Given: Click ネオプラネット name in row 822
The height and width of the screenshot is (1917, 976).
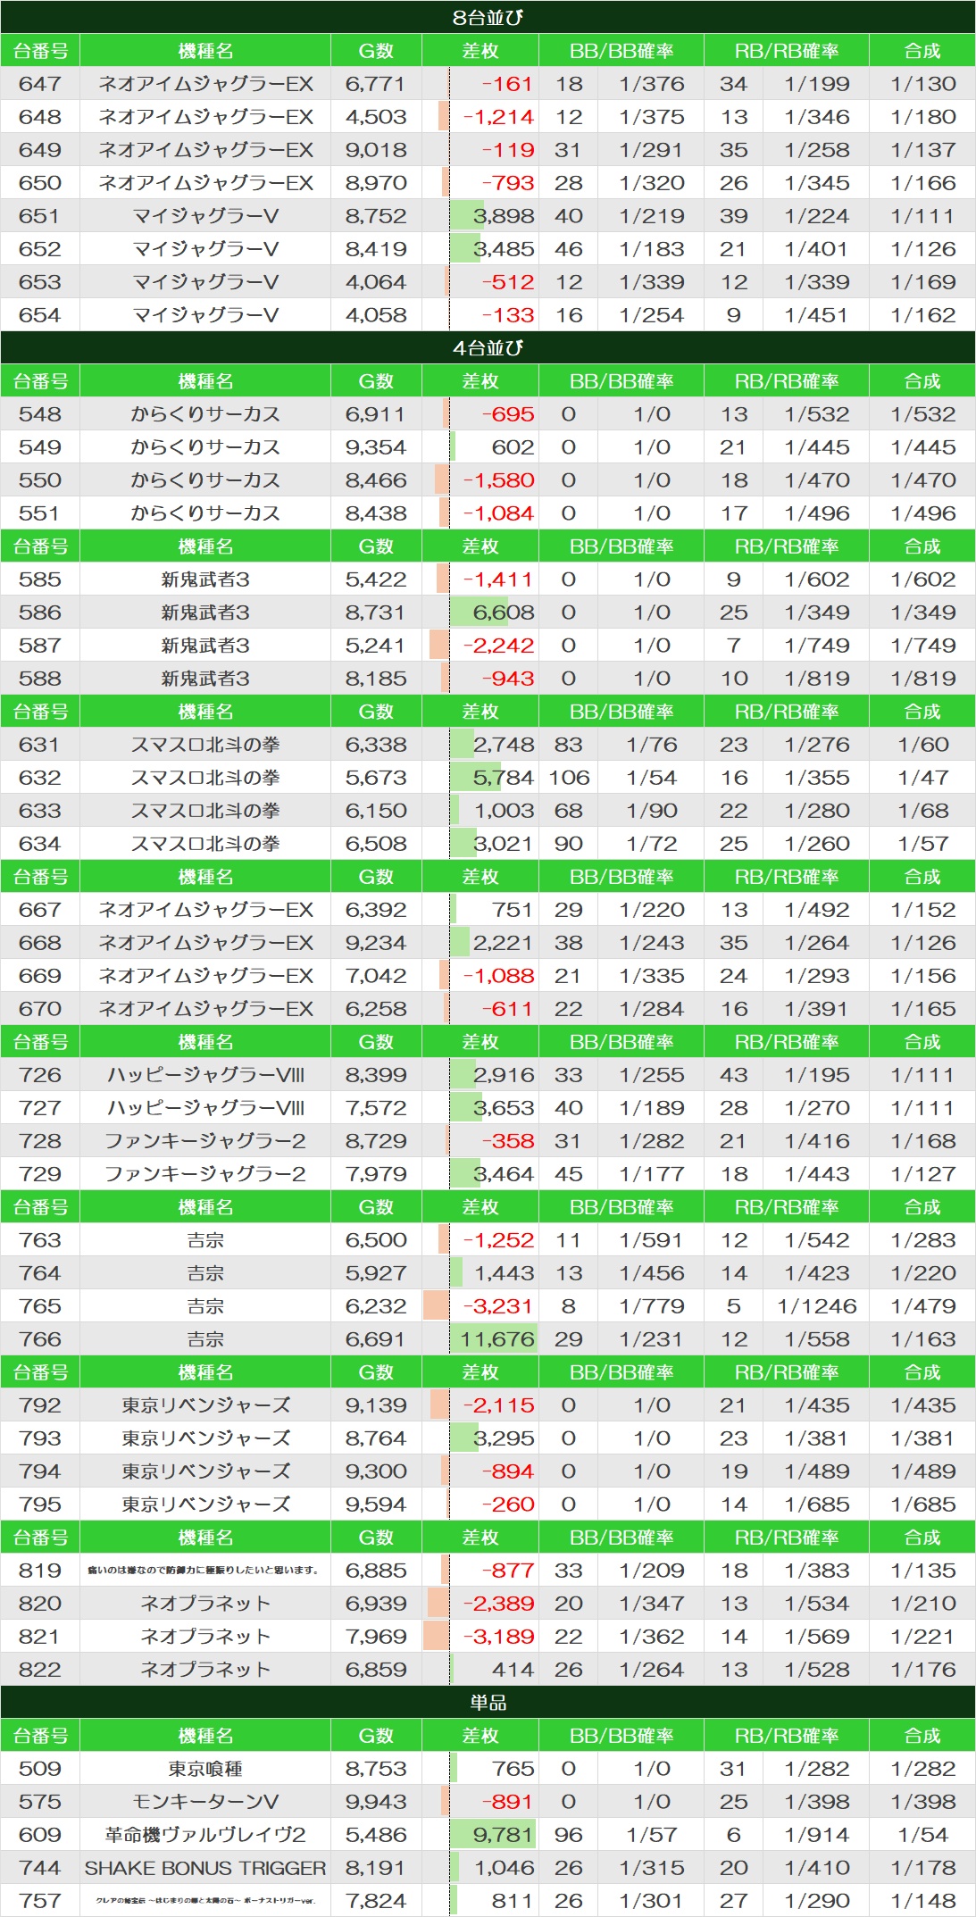Looking at the screenshot, I should click(x=205, y=1670).
